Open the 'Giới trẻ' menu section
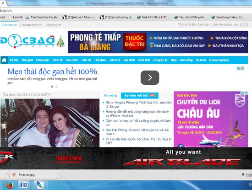This screenshot has height=190, width=252. 115,60
